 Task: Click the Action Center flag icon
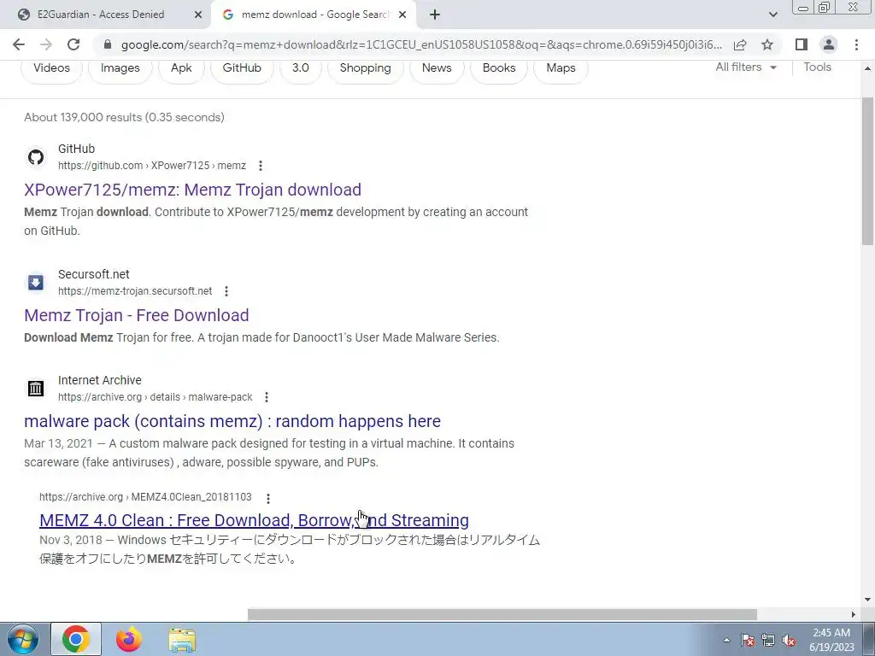pos(748,640)
